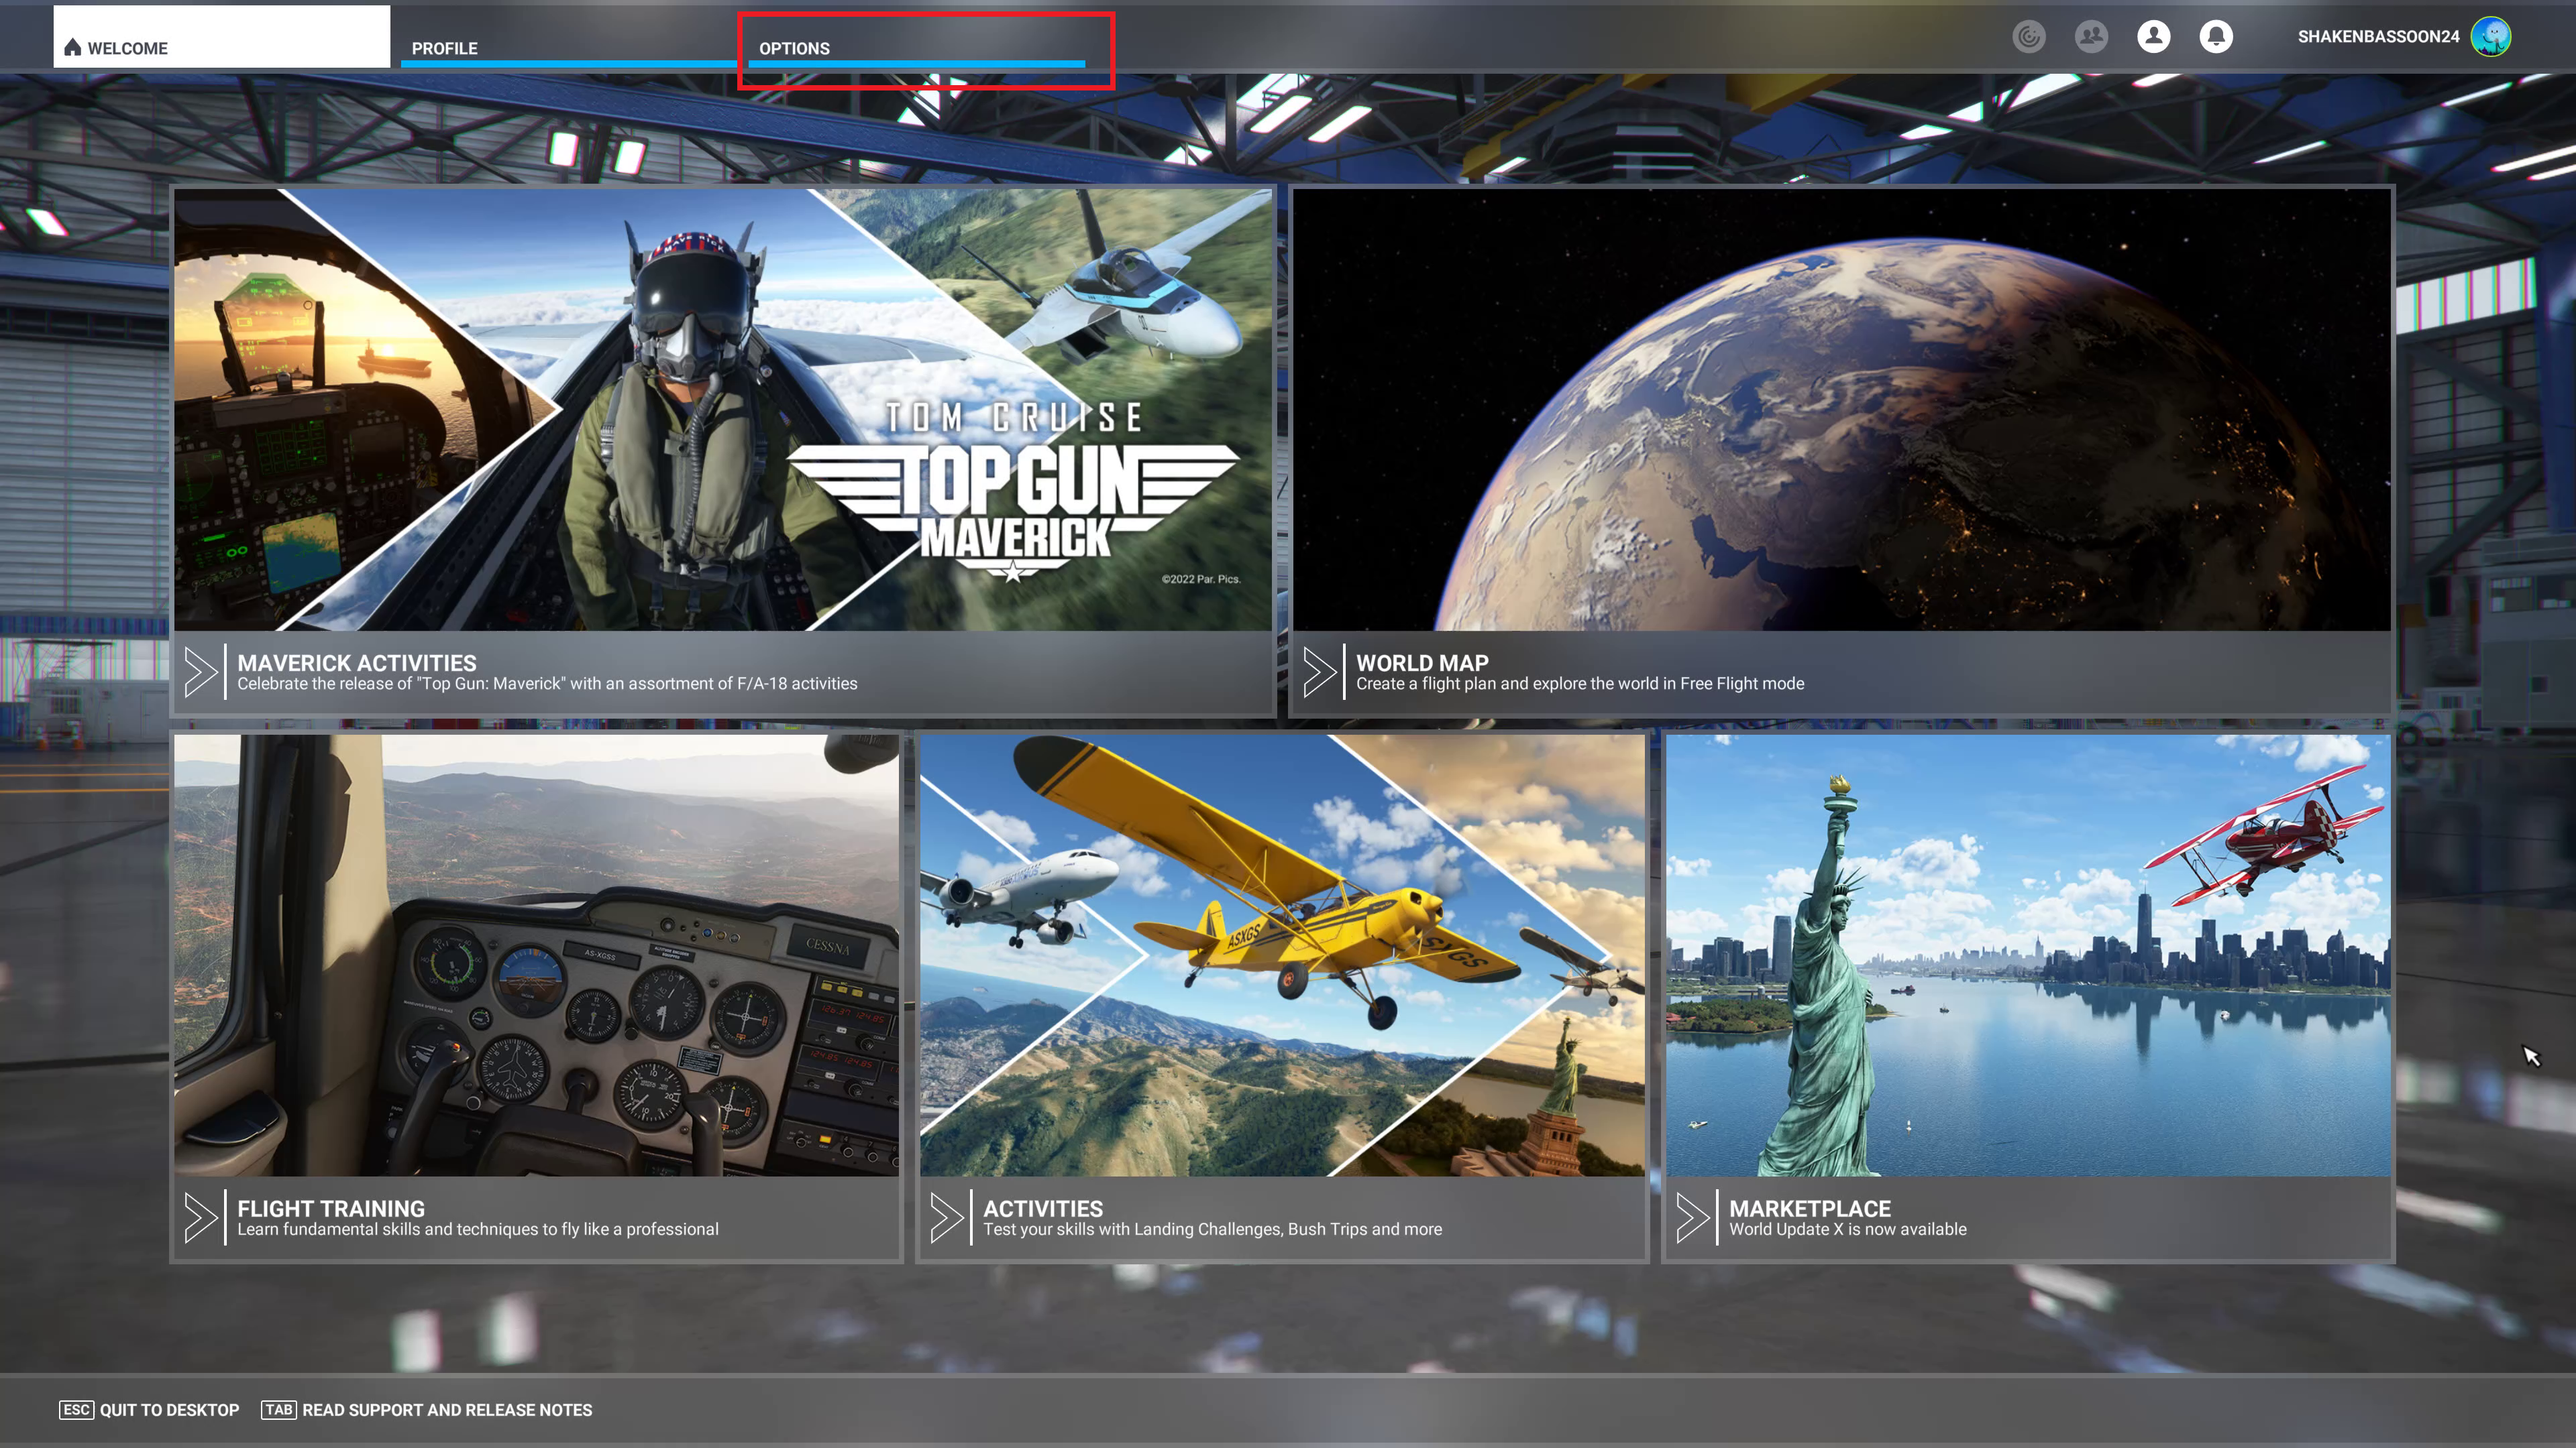
Task: Click the arrow icon beside Maverick Activities
Action: [201, 672]
